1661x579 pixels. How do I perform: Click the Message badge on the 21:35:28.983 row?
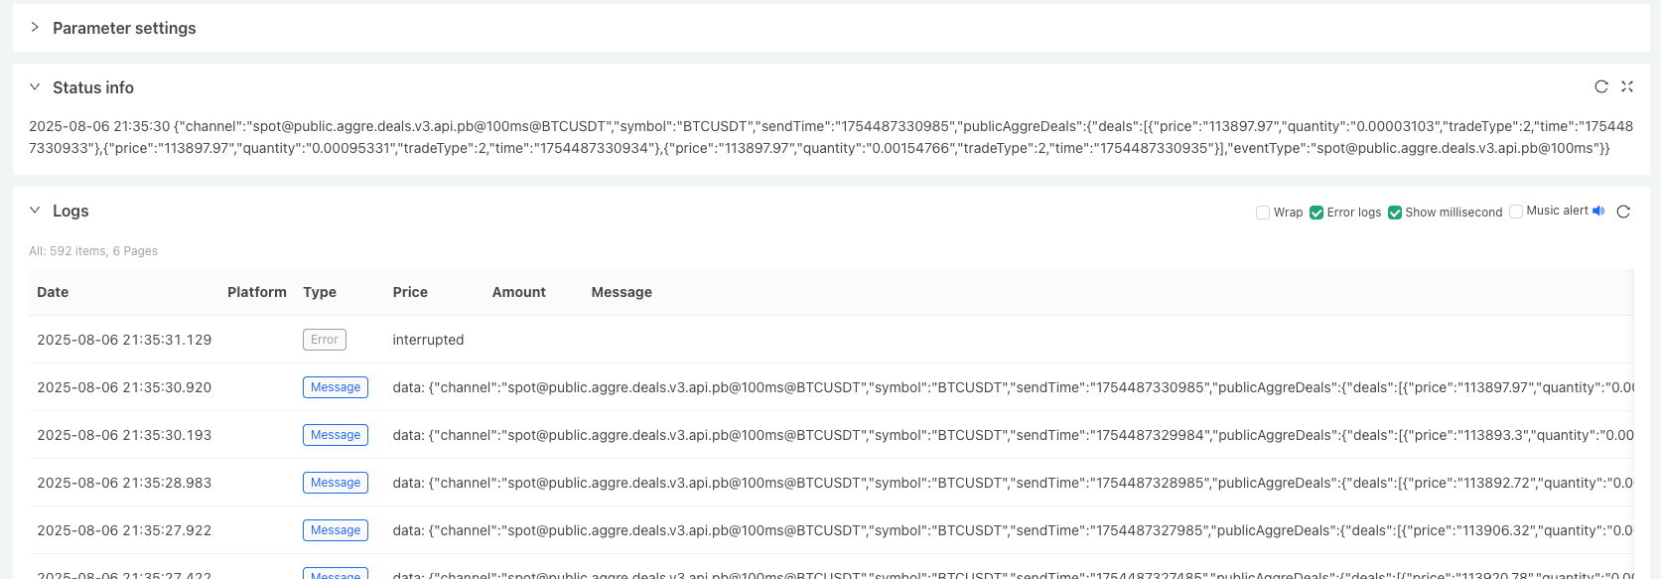click(335, 482)
